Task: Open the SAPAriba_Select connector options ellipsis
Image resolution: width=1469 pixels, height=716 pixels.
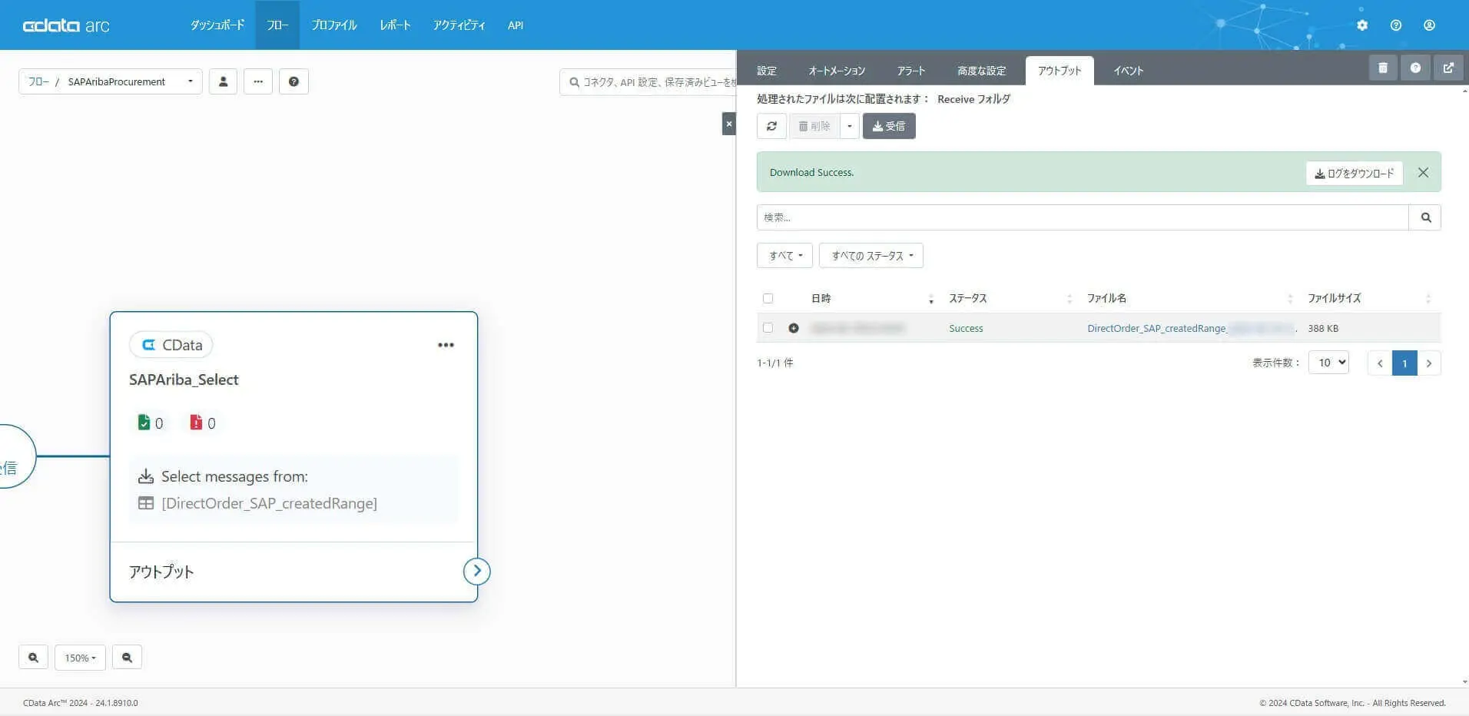Action: [x=446, y=345]
